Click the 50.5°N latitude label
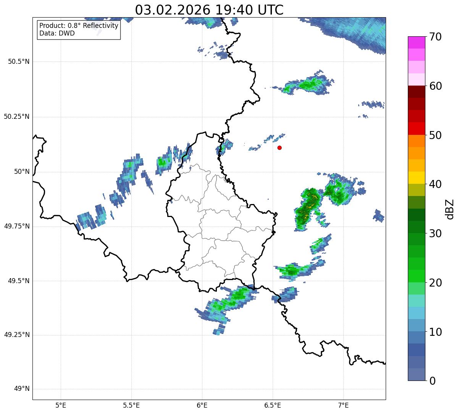459x413 pixels. pos(19,62)
